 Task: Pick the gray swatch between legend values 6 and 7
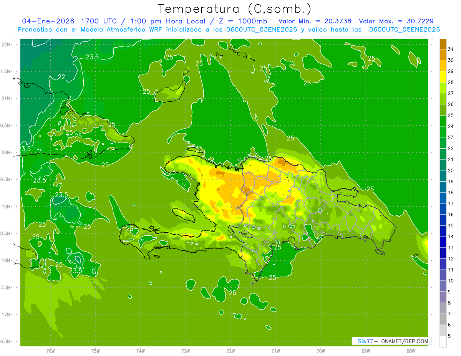tap(443, 319)
